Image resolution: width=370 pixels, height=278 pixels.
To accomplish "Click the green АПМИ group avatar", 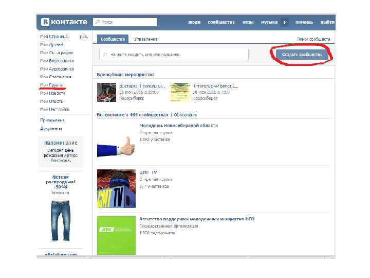I will pos(116,235).
